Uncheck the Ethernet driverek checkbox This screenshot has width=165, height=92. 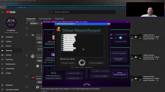click(63, 35)
